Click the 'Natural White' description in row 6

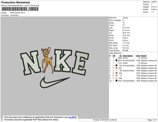point(128,71)
